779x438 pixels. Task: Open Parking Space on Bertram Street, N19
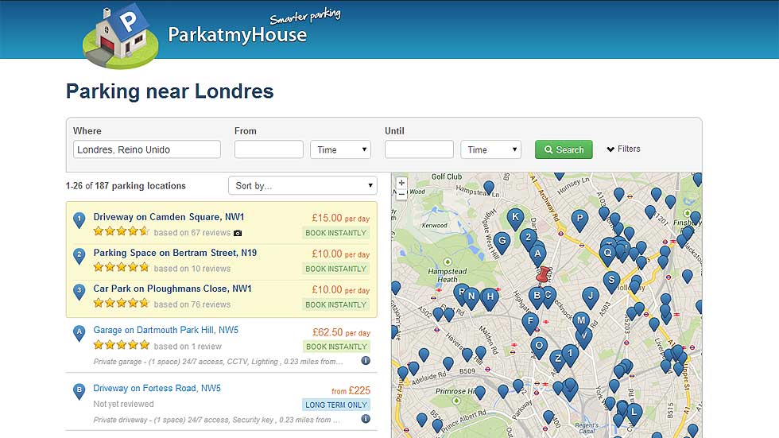[175, 253]
